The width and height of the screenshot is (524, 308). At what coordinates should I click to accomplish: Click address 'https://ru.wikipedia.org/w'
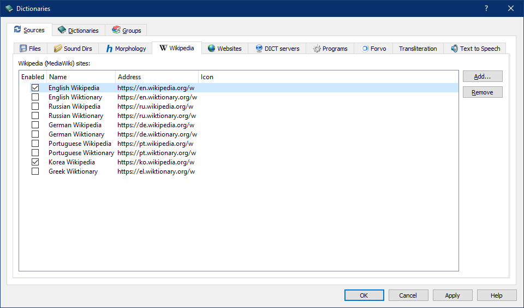tap(156, 106)
